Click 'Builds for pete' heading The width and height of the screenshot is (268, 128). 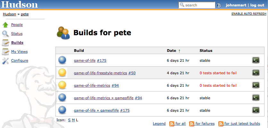click(102, 32)
